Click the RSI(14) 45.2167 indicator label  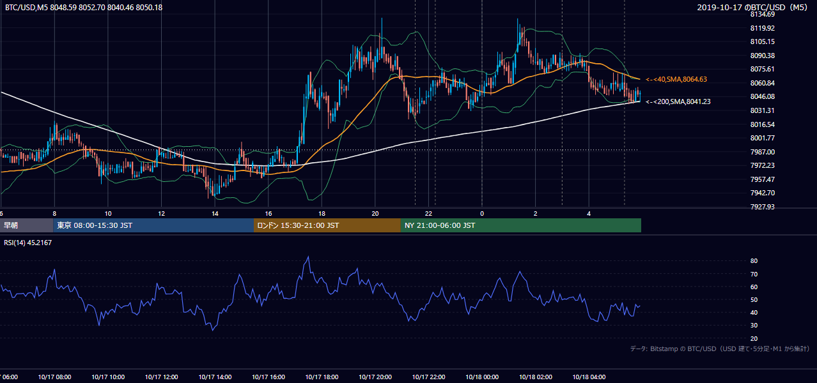pyautogui.click(x=28, y=243)
